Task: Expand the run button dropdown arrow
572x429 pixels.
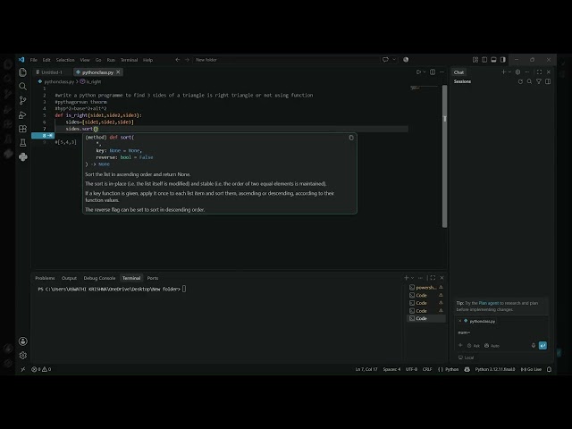Action: click(x=425, y=72)
